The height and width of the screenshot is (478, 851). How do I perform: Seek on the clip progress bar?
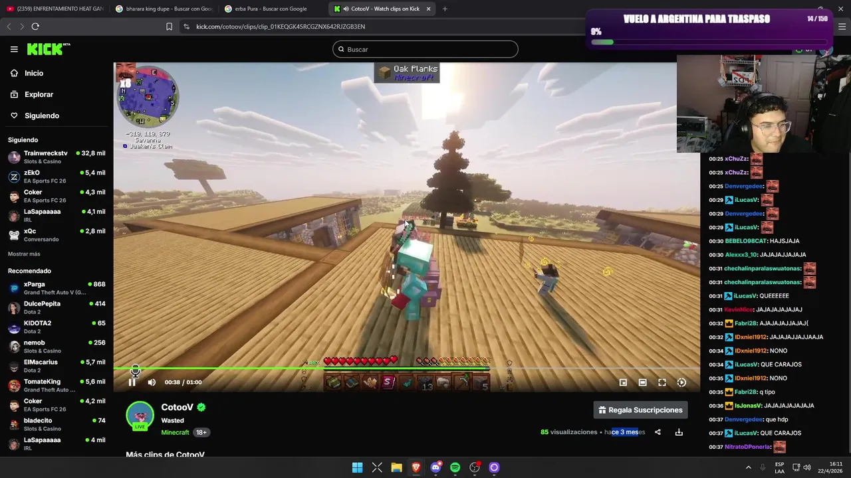(x=407, y=368)
